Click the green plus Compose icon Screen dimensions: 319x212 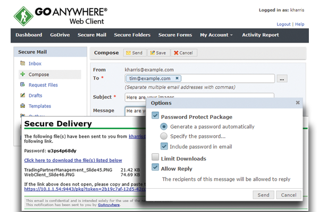coord(22,74)
